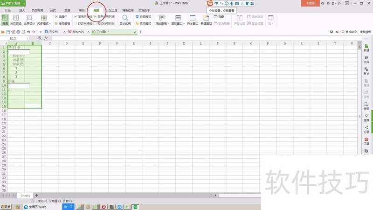Close the 工作簿1 document tab
373x210 pixels.
pyautogui.click(x=135, y=32)
